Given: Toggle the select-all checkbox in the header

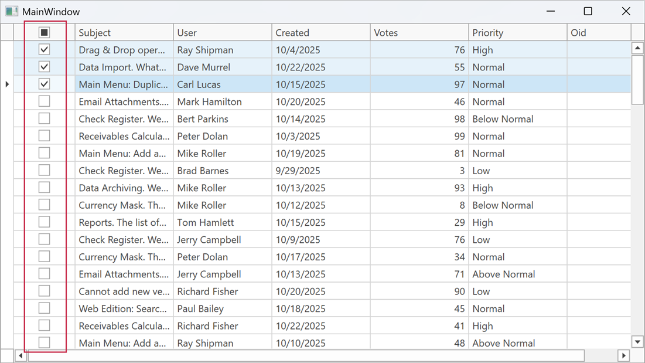Looking at the screenshot, I should pyautogui.click(x=44, y=32).
